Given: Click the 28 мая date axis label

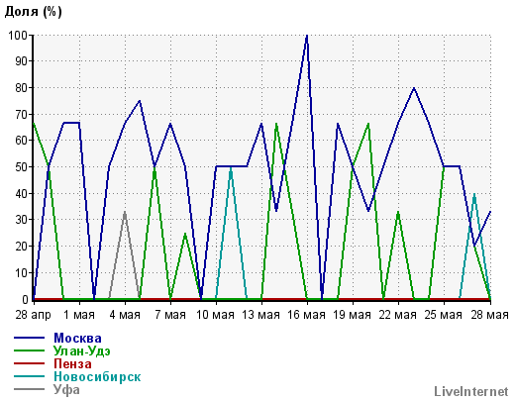Looking at the screenshot, I should click(489, 315).
